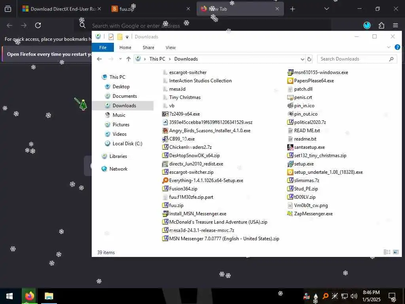Switch to the DirectX End-User Runtime tab

61,9
